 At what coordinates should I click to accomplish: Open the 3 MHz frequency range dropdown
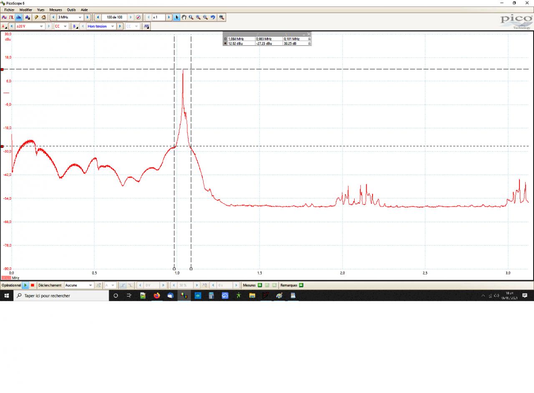point(80,17)
